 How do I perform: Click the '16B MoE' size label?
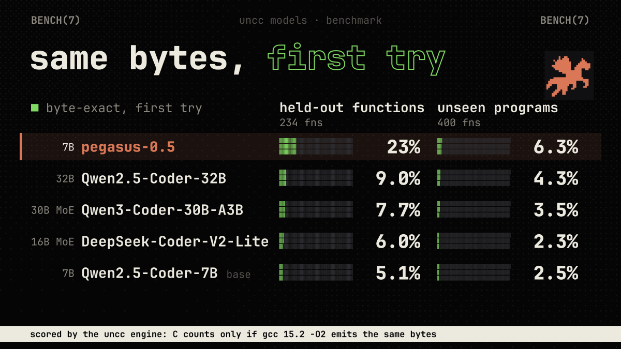[53, 242]
